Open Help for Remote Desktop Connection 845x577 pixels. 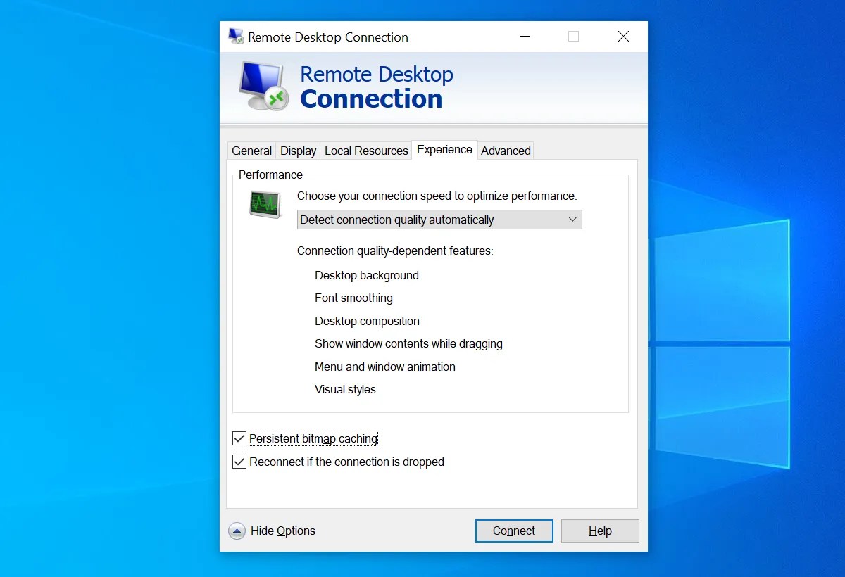(x=600, y=531)
